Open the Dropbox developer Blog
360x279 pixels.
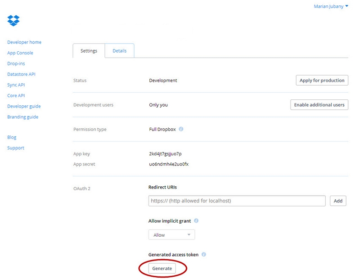[12, 137]
